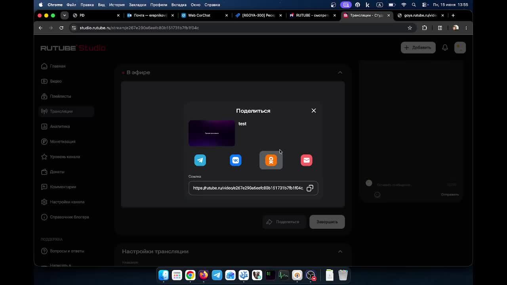
Task: Open the Apple menu
Action: (x=41, y=5)
